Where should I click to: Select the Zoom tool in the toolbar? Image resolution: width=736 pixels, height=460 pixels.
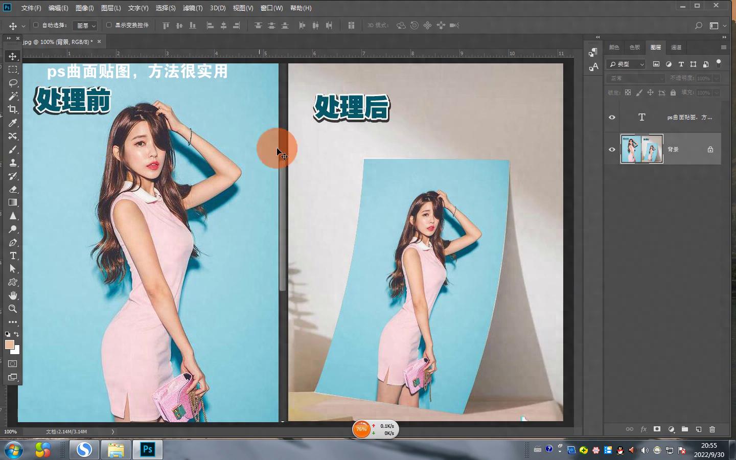(x=13, y=309)
